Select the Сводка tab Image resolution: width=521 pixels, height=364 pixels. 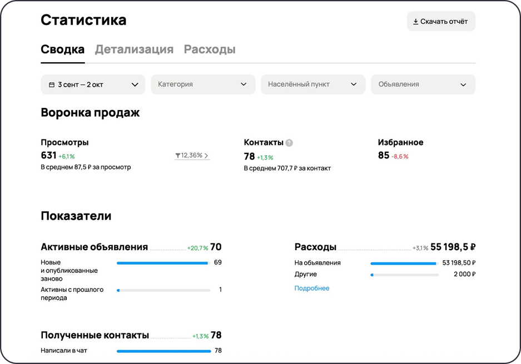point(62,49)
